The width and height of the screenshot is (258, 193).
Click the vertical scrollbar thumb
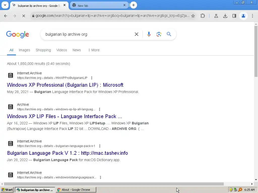point(256,51)
